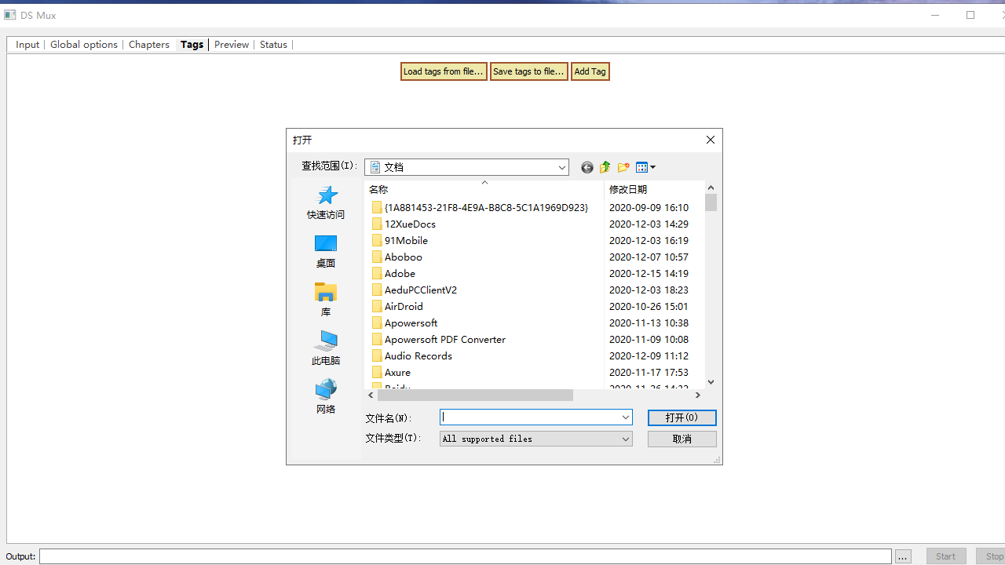
Task: Click the Add Tag button
Action: coord(590,71)
